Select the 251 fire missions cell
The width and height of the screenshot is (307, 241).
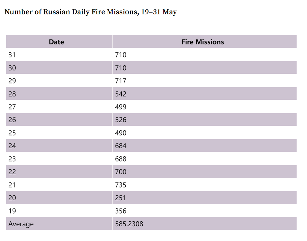(121, 198)
